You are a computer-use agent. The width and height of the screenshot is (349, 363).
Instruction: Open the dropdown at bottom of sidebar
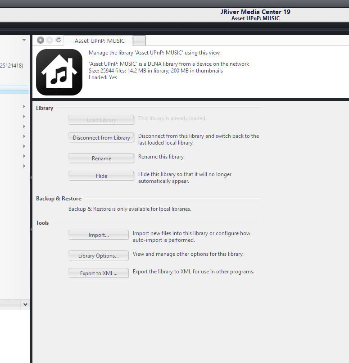[25, 304]
